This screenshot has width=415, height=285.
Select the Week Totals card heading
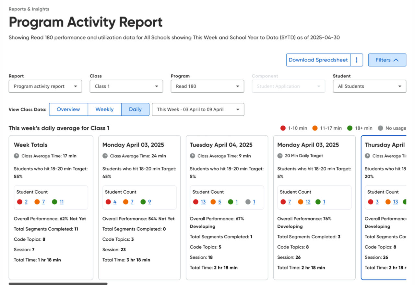[x=30, y=145]
